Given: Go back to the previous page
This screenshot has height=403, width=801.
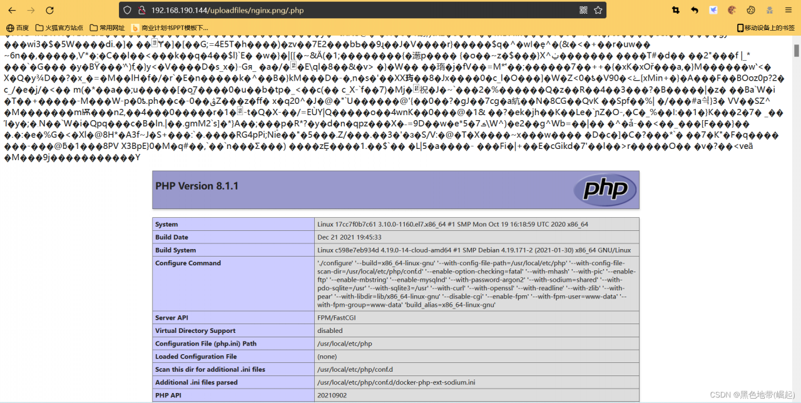Looking at the screenshot, I should pos(12,10).
